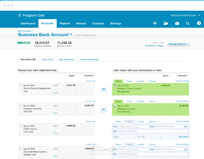Expand the Nathaniel Hornblower user menu

[x=199, y=15]
